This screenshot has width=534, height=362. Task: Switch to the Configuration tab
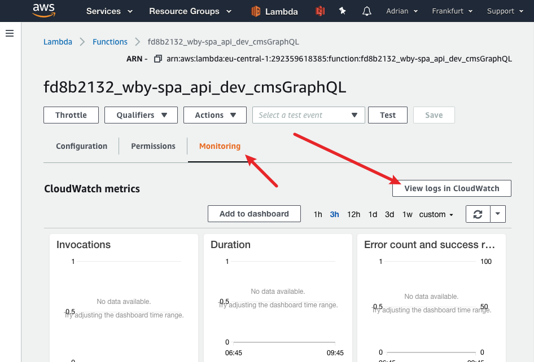[x=81, y=145]
